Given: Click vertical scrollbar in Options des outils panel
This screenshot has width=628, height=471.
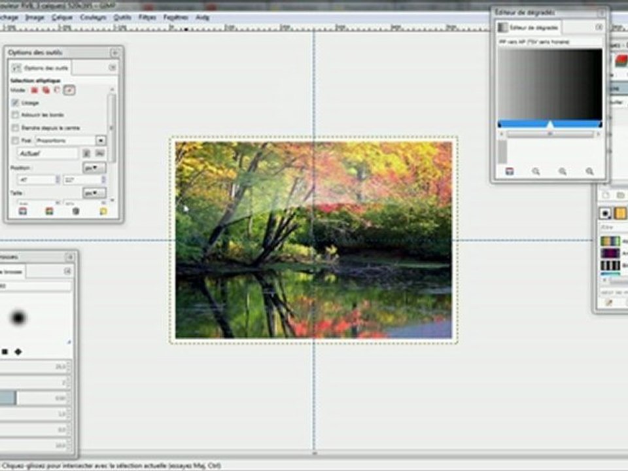Looking at the screenshot, I should 112,128.
